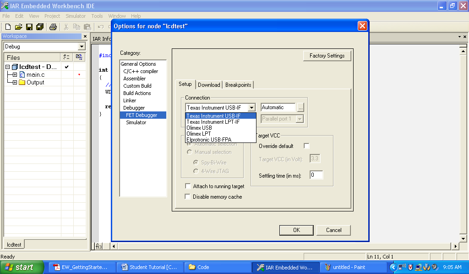Open the Debug configuration dropdown in Workspace
Viewport: 469px width, 274px height.
coord(82,47)
